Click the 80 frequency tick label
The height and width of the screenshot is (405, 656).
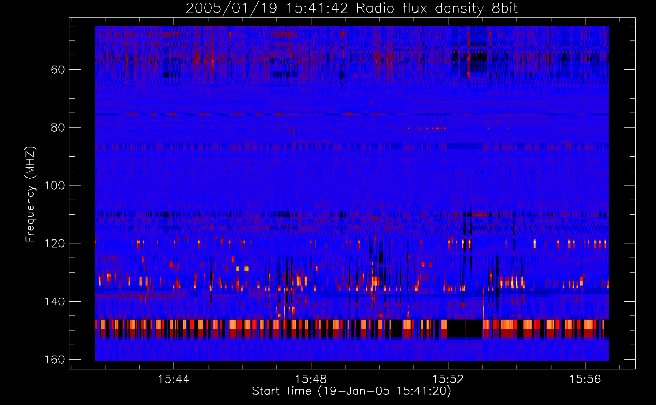[58, 128]
